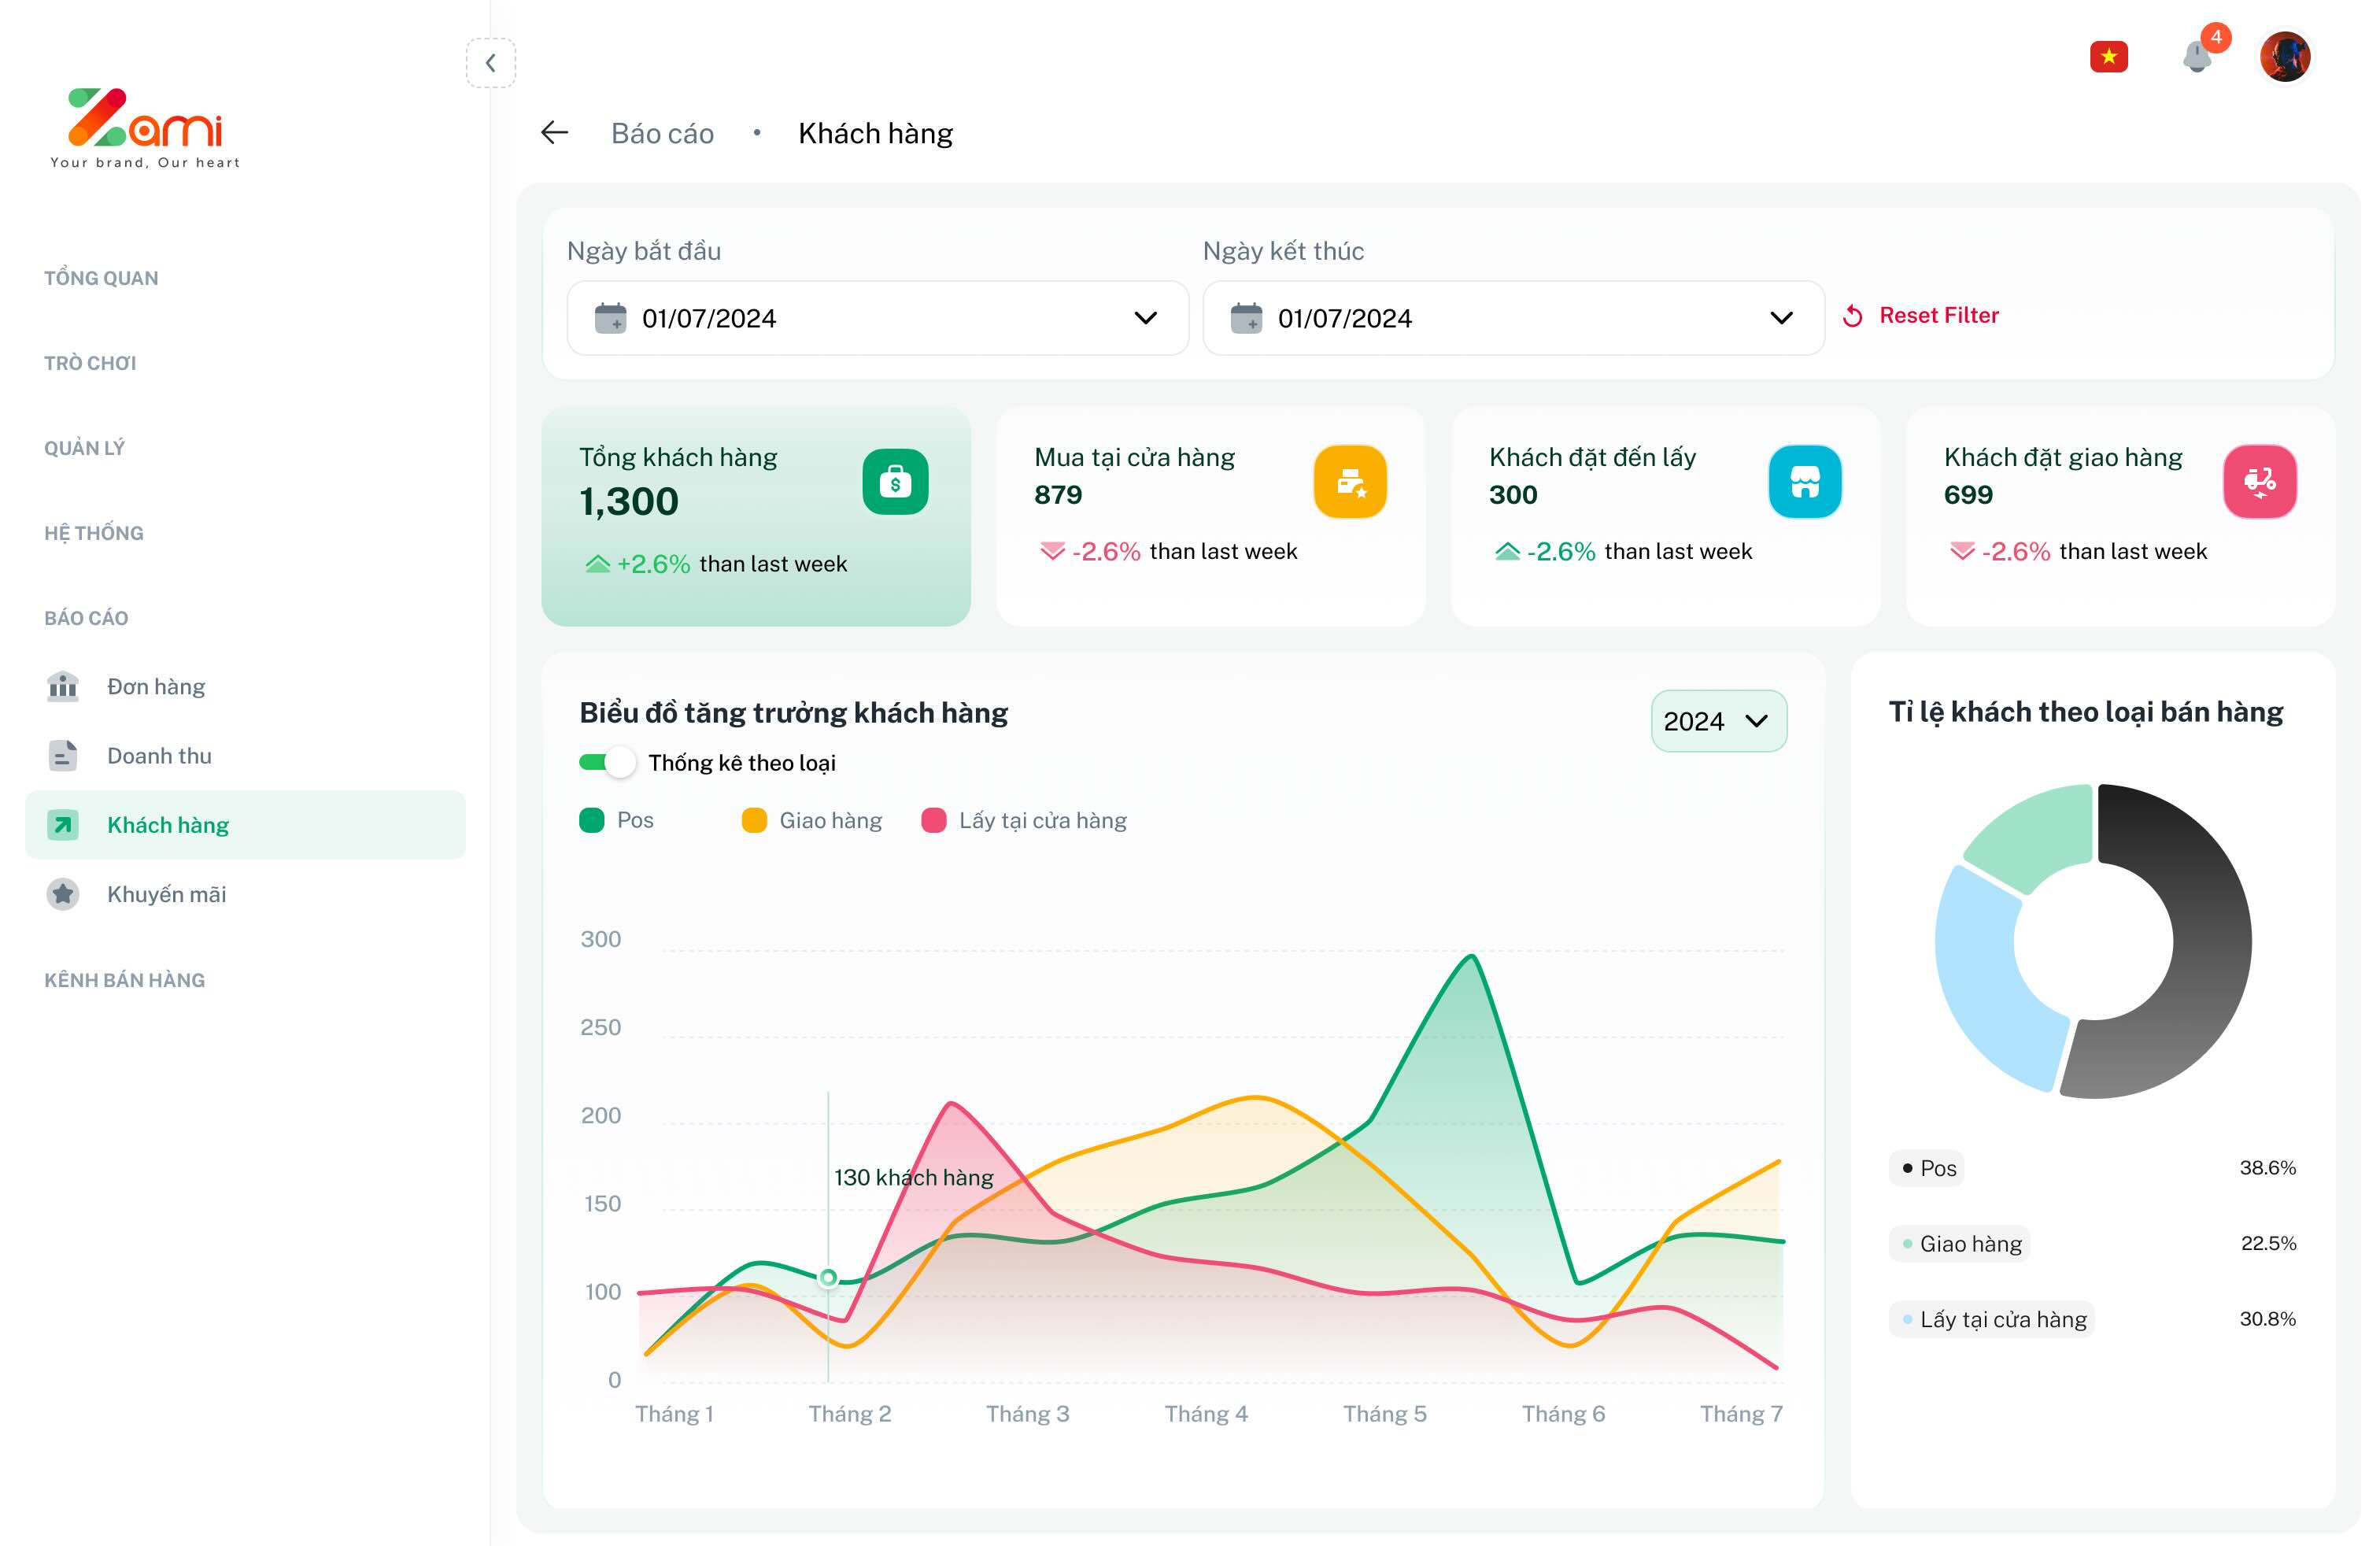The width and height of the screenshot is (2380, 1546).
Task: Click the yellow in-store purchase icon
Action: (x=1349, y=482)
